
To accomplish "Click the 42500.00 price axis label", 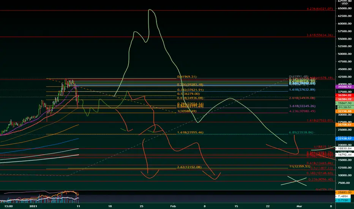I will (345, 77).
